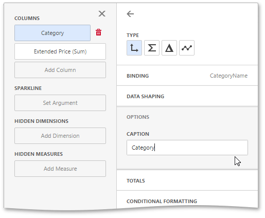
Task: Expand the Totals section
Action: click(187, 180)
